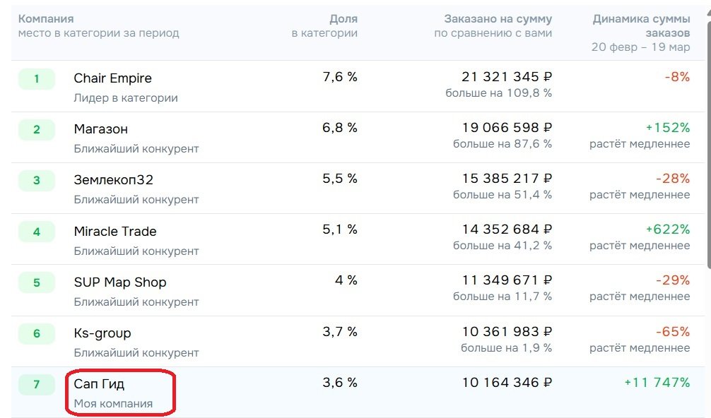This screenshot has height=418, width=711.
Task: Click the +11 747% growth value
Action: coord(657,383)
